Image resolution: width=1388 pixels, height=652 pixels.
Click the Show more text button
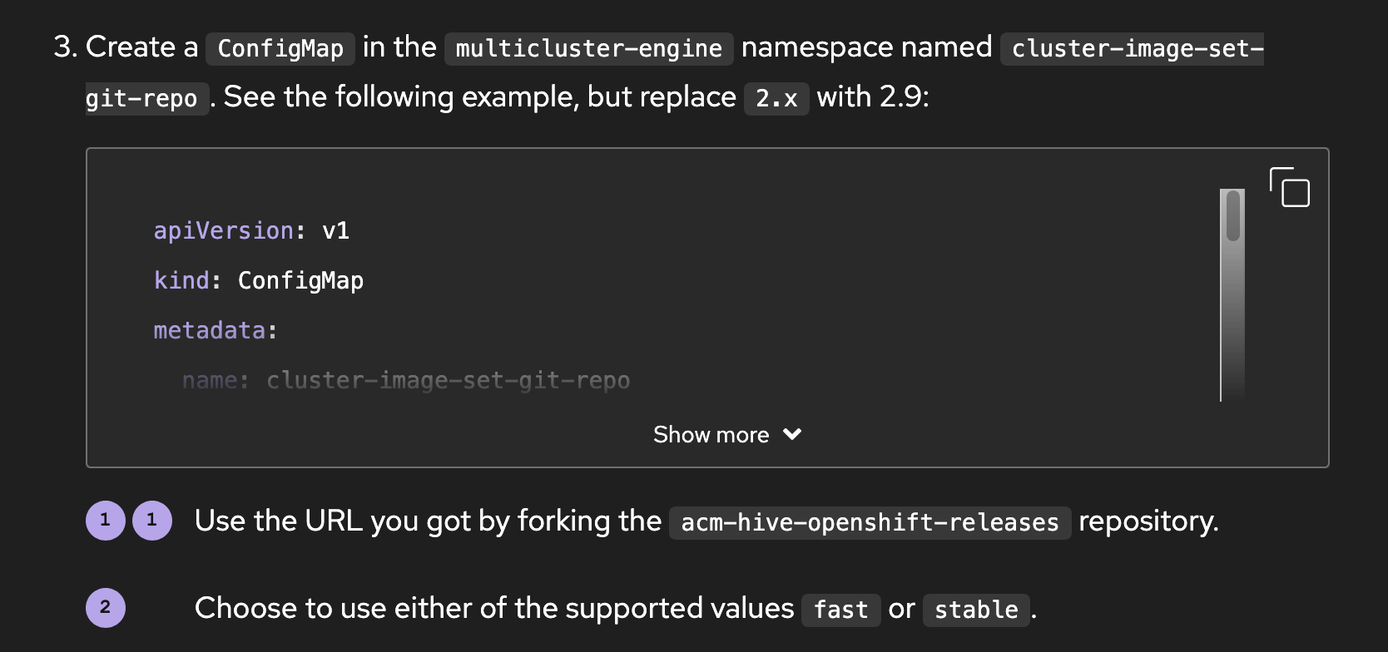click(711, 435)
